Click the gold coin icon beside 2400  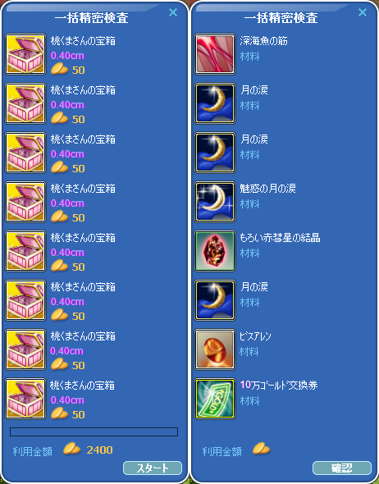(71, 449)
